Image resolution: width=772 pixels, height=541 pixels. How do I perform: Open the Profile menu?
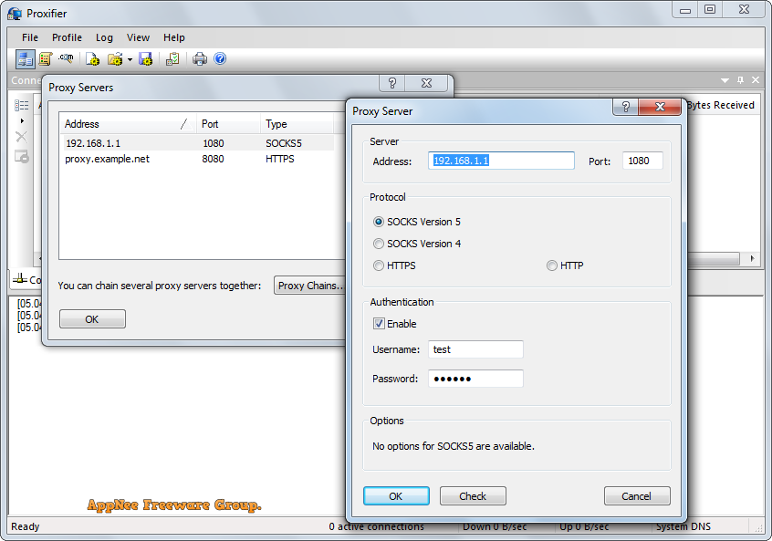coord(67,37)
